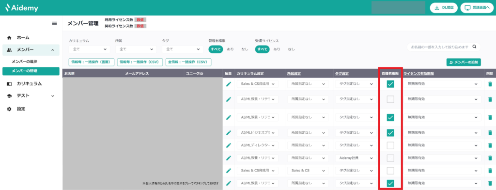The image size is (496, 190).
Task: Click タグ設定 column header
Action: click(341, 74)
